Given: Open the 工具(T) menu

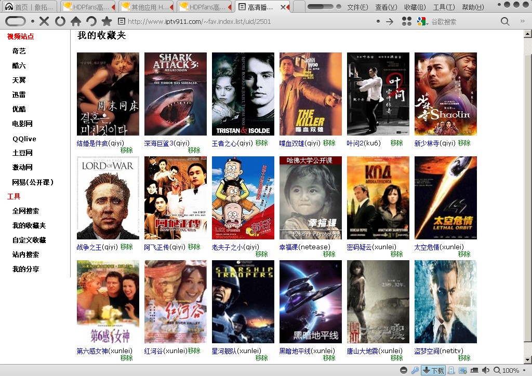Looking at the screenshot, I should pyautogui.click(x=444, y=7).
